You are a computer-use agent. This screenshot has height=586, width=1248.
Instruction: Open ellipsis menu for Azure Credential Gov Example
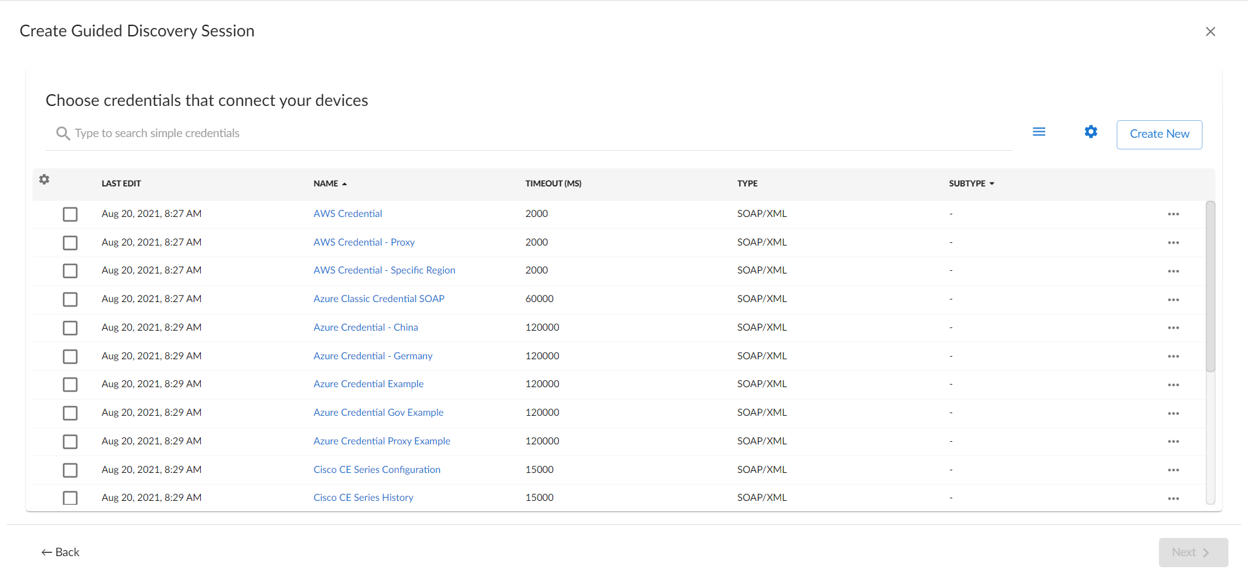[1173, 414]
